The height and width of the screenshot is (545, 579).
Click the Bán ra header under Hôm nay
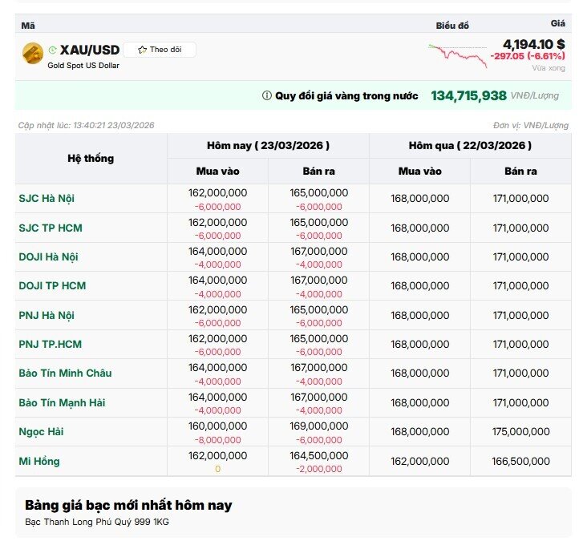click(318, 172)
